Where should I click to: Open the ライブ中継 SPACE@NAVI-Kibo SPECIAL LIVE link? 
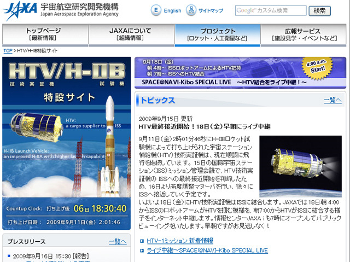pos(207,251)
